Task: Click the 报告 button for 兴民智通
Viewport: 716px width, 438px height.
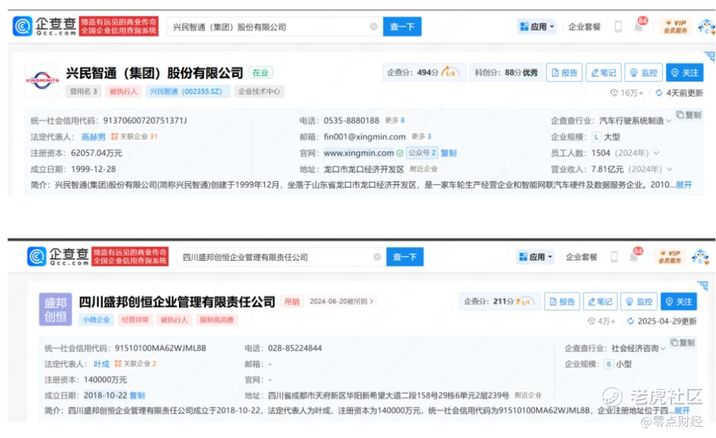Action: click(564, 72)
